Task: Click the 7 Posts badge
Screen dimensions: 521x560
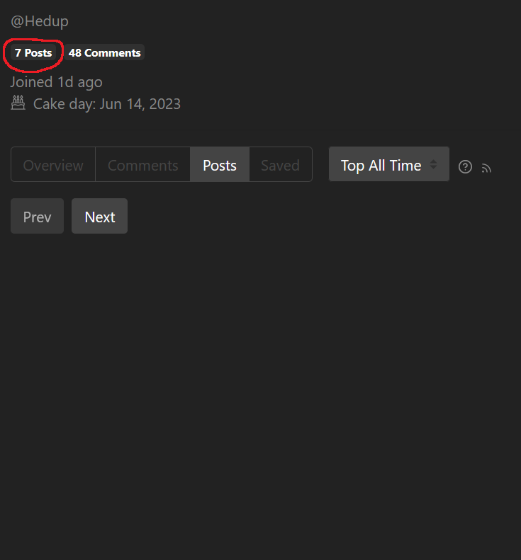Action: pyautogui.click(x=33, y=52)
